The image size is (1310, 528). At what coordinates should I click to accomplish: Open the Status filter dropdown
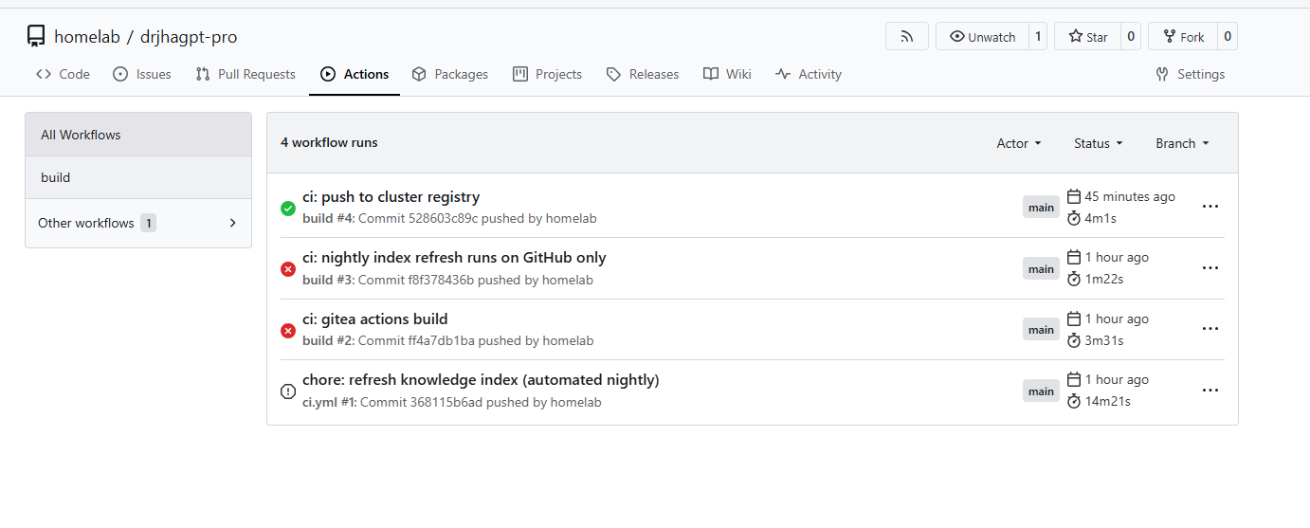(1099, 143)
